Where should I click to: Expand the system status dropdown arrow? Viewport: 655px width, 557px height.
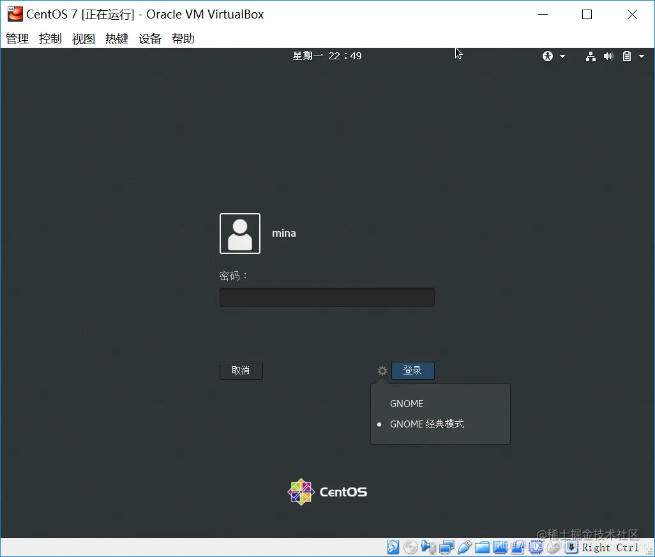coord(642,56)
